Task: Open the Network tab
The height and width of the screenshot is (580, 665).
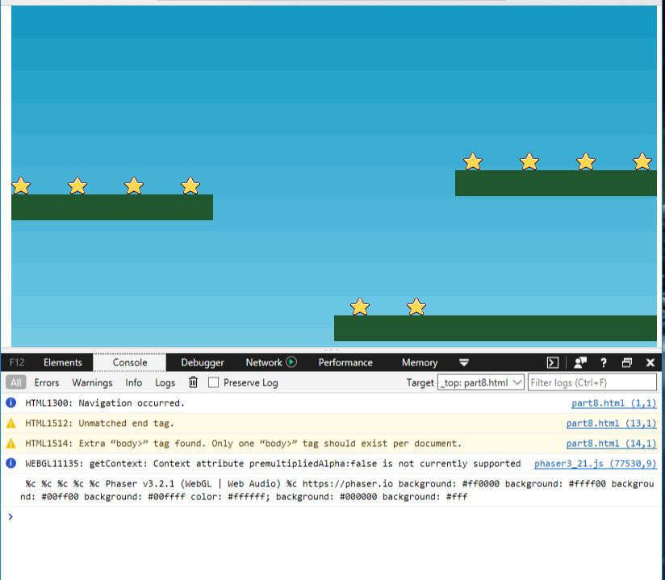Action: [264, 362]
